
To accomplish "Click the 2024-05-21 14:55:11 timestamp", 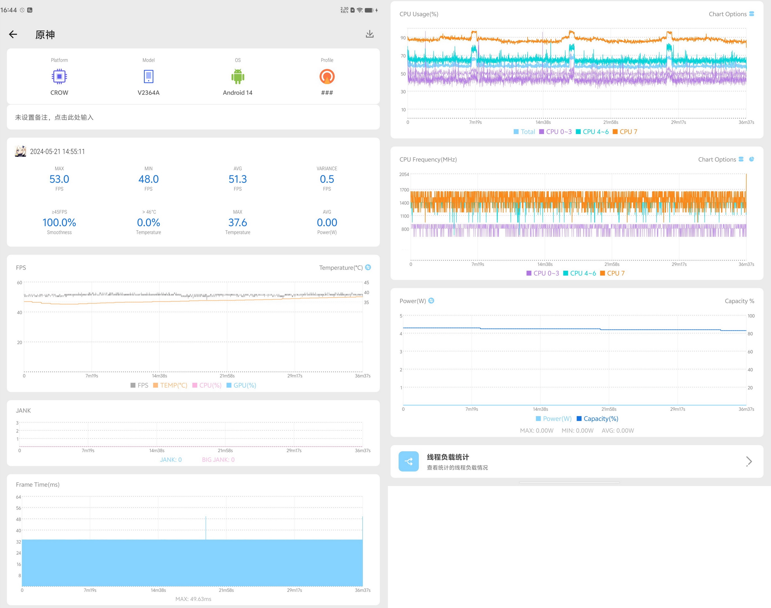I will [57, 151].
